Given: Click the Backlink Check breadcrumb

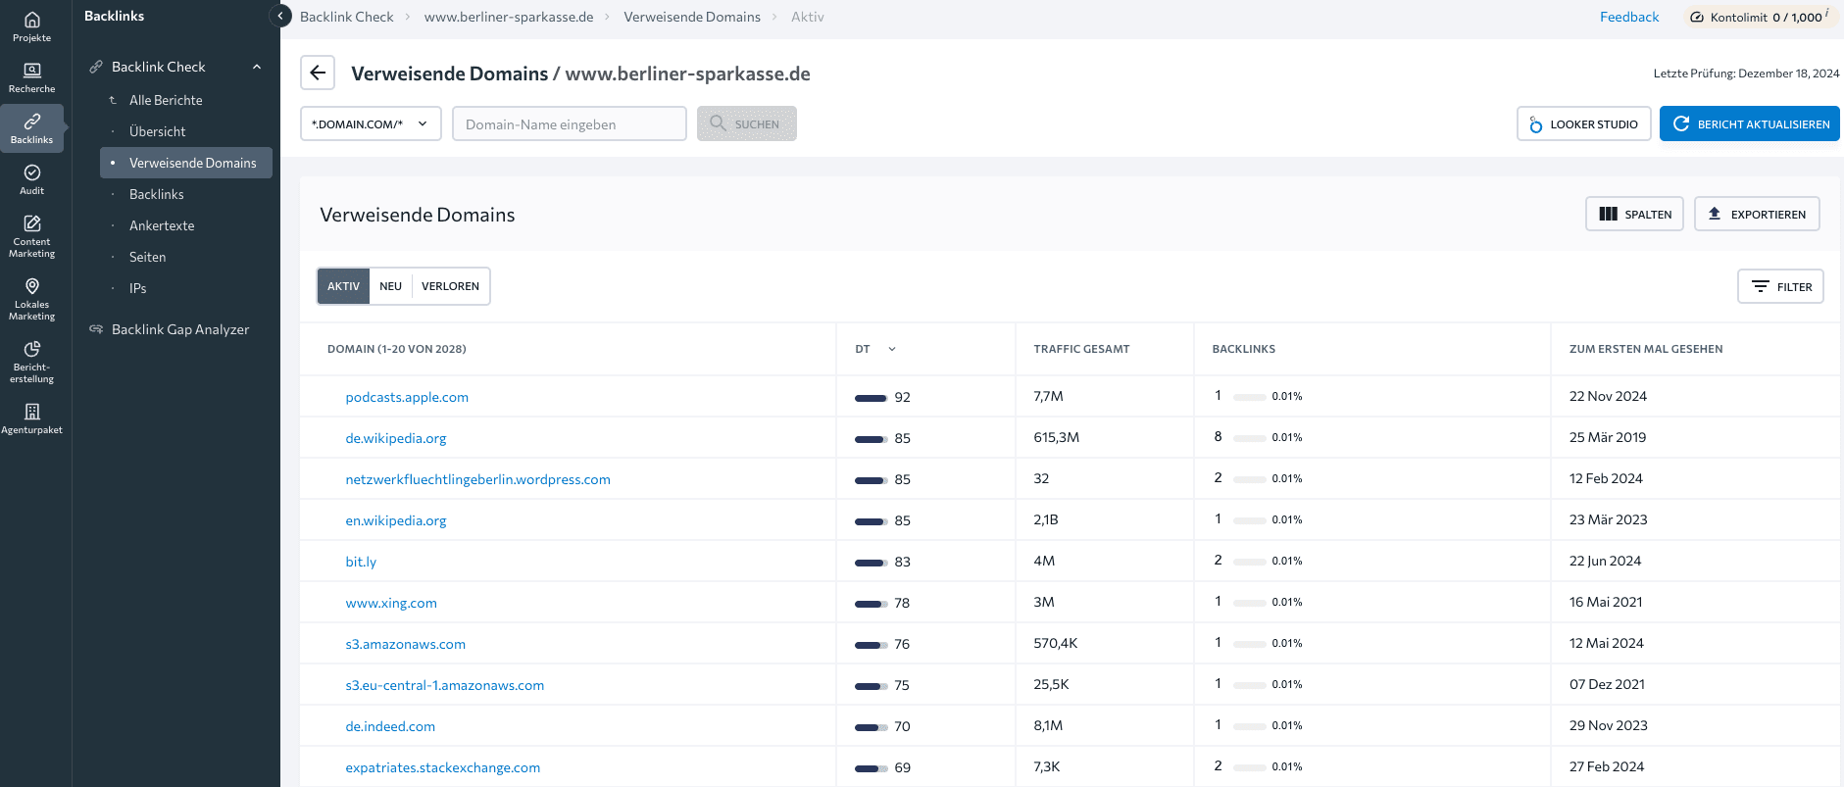Looking at the screenshot, I should click(x=346, y=17).
